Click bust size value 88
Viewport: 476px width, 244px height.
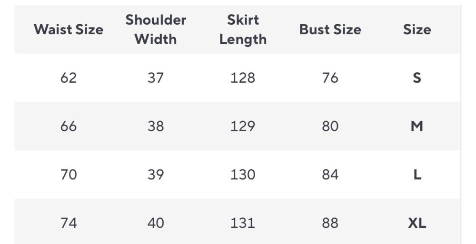(330, 223)
